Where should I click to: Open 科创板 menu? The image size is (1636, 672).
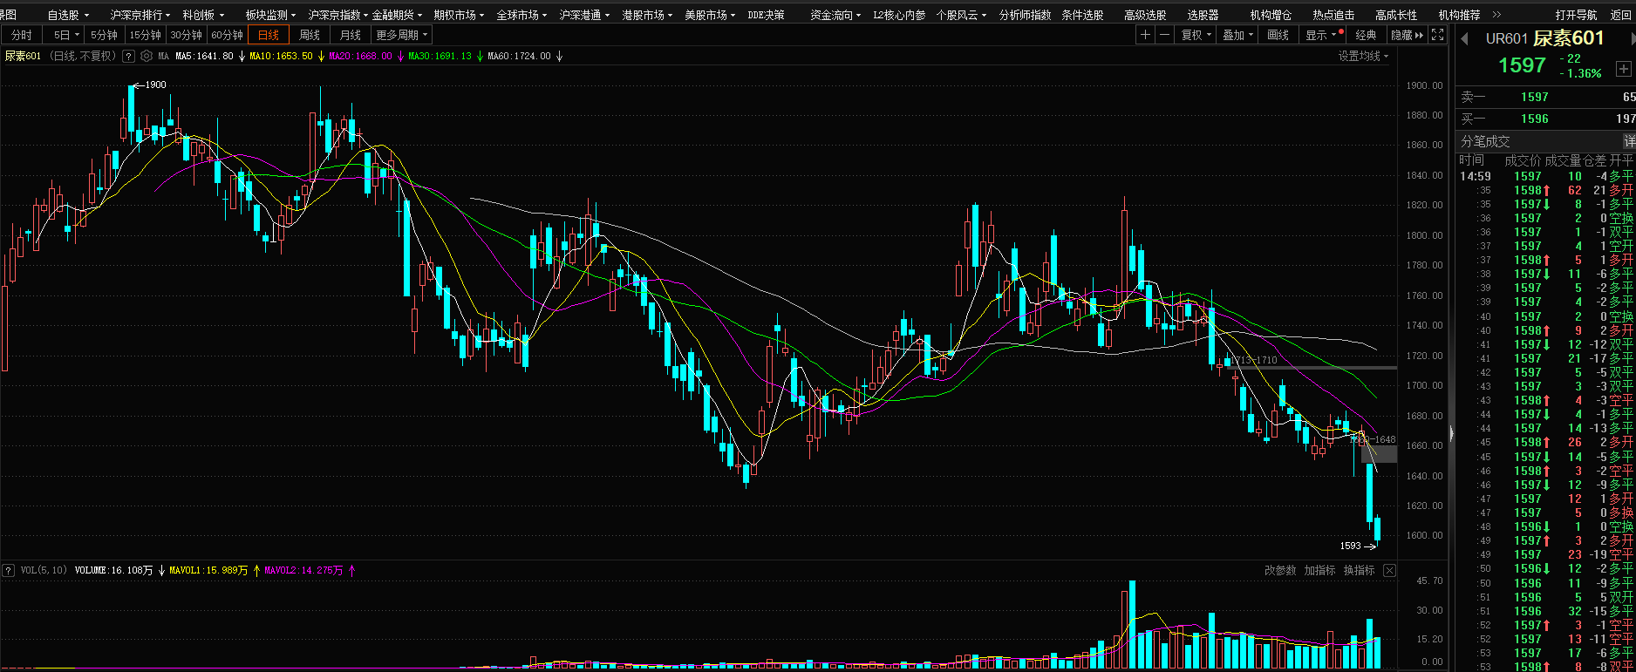203,15
